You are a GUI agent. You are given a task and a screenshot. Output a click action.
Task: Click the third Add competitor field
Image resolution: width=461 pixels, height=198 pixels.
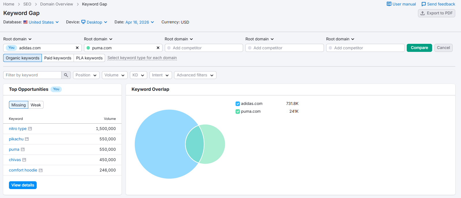coord(204,48)
